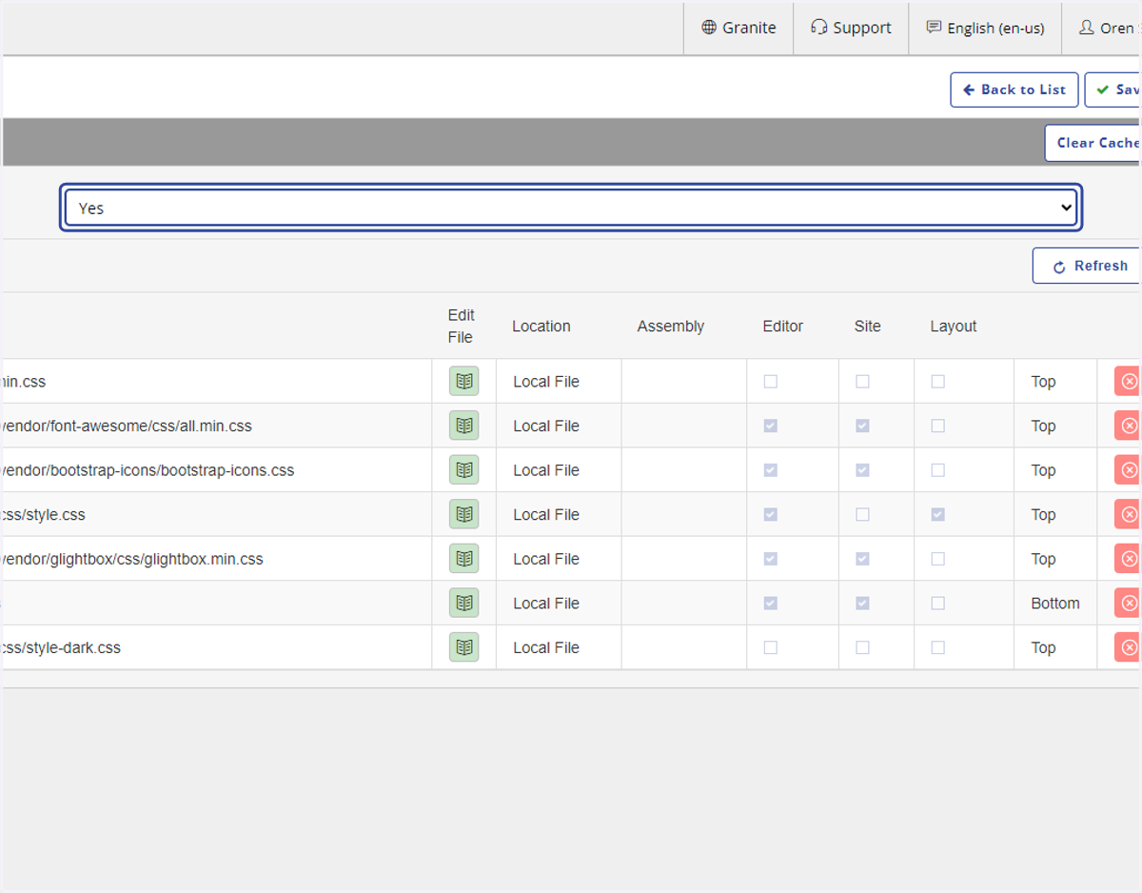1142x893 pixels.
Task: Open the Granite globe menu
Action: [738, 28]
